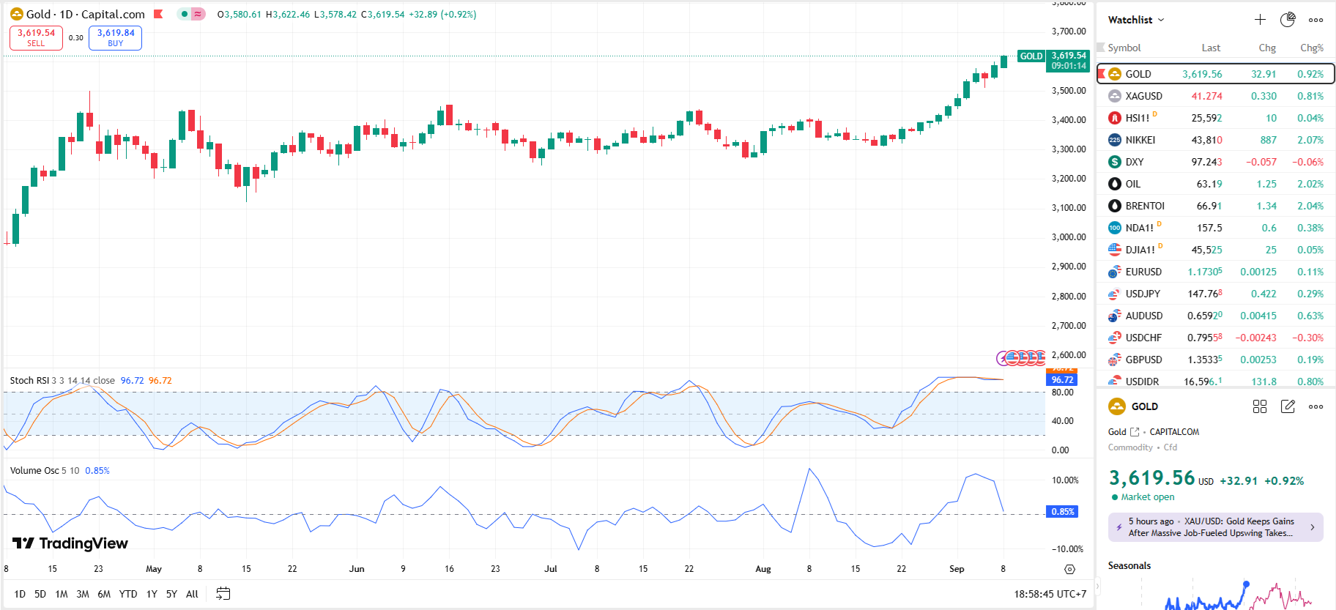Expand the gold news headline arrow
1336x610 pixels.
pos(1312,527)
